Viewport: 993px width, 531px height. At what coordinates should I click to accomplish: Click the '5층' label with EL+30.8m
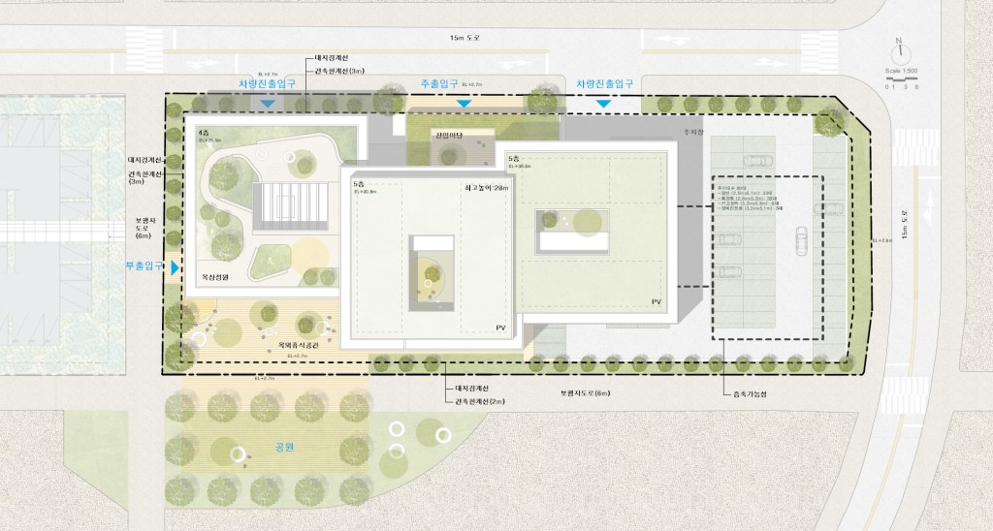(359, 183)
